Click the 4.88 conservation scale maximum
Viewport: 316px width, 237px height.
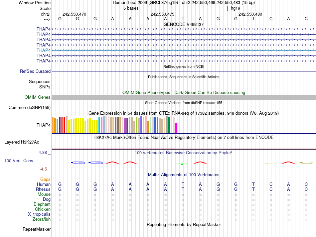[43, 153]
